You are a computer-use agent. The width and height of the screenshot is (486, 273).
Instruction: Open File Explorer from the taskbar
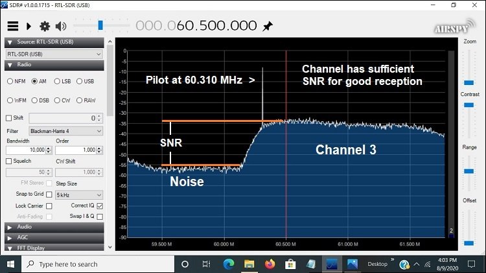tap(249, 264)
